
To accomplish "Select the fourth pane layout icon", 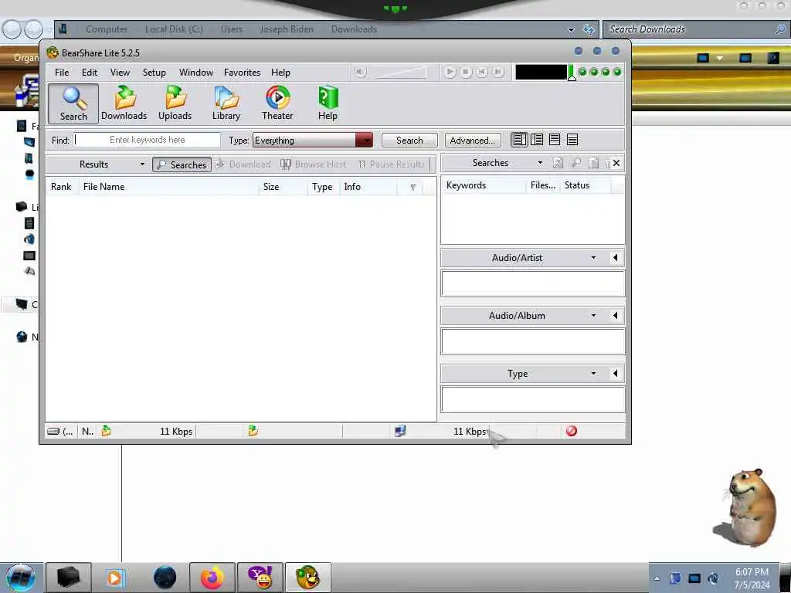I will coord(572,140).
